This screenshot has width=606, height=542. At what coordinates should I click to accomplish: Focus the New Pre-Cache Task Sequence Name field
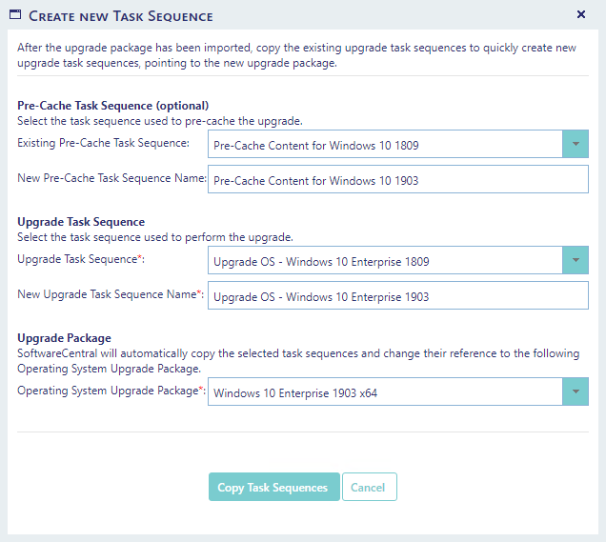(398, 180)
